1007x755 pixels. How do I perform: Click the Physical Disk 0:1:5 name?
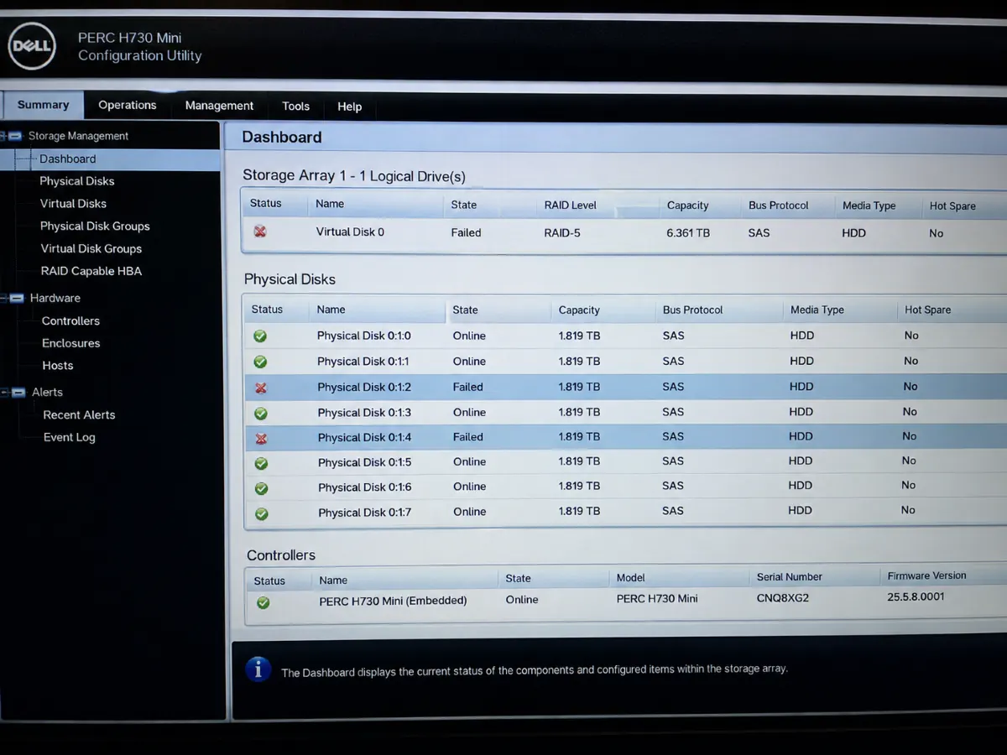coord(365,463)
